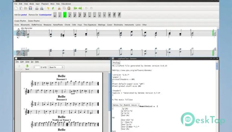Select the thirty-second rest button

114,15
